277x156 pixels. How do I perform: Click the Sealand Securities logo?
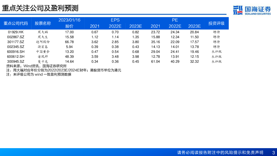[x=252, y=10]
